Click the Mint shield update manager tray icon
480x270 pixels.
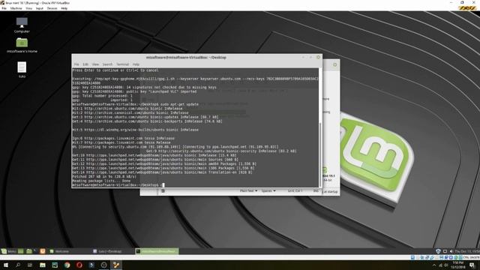438,251
